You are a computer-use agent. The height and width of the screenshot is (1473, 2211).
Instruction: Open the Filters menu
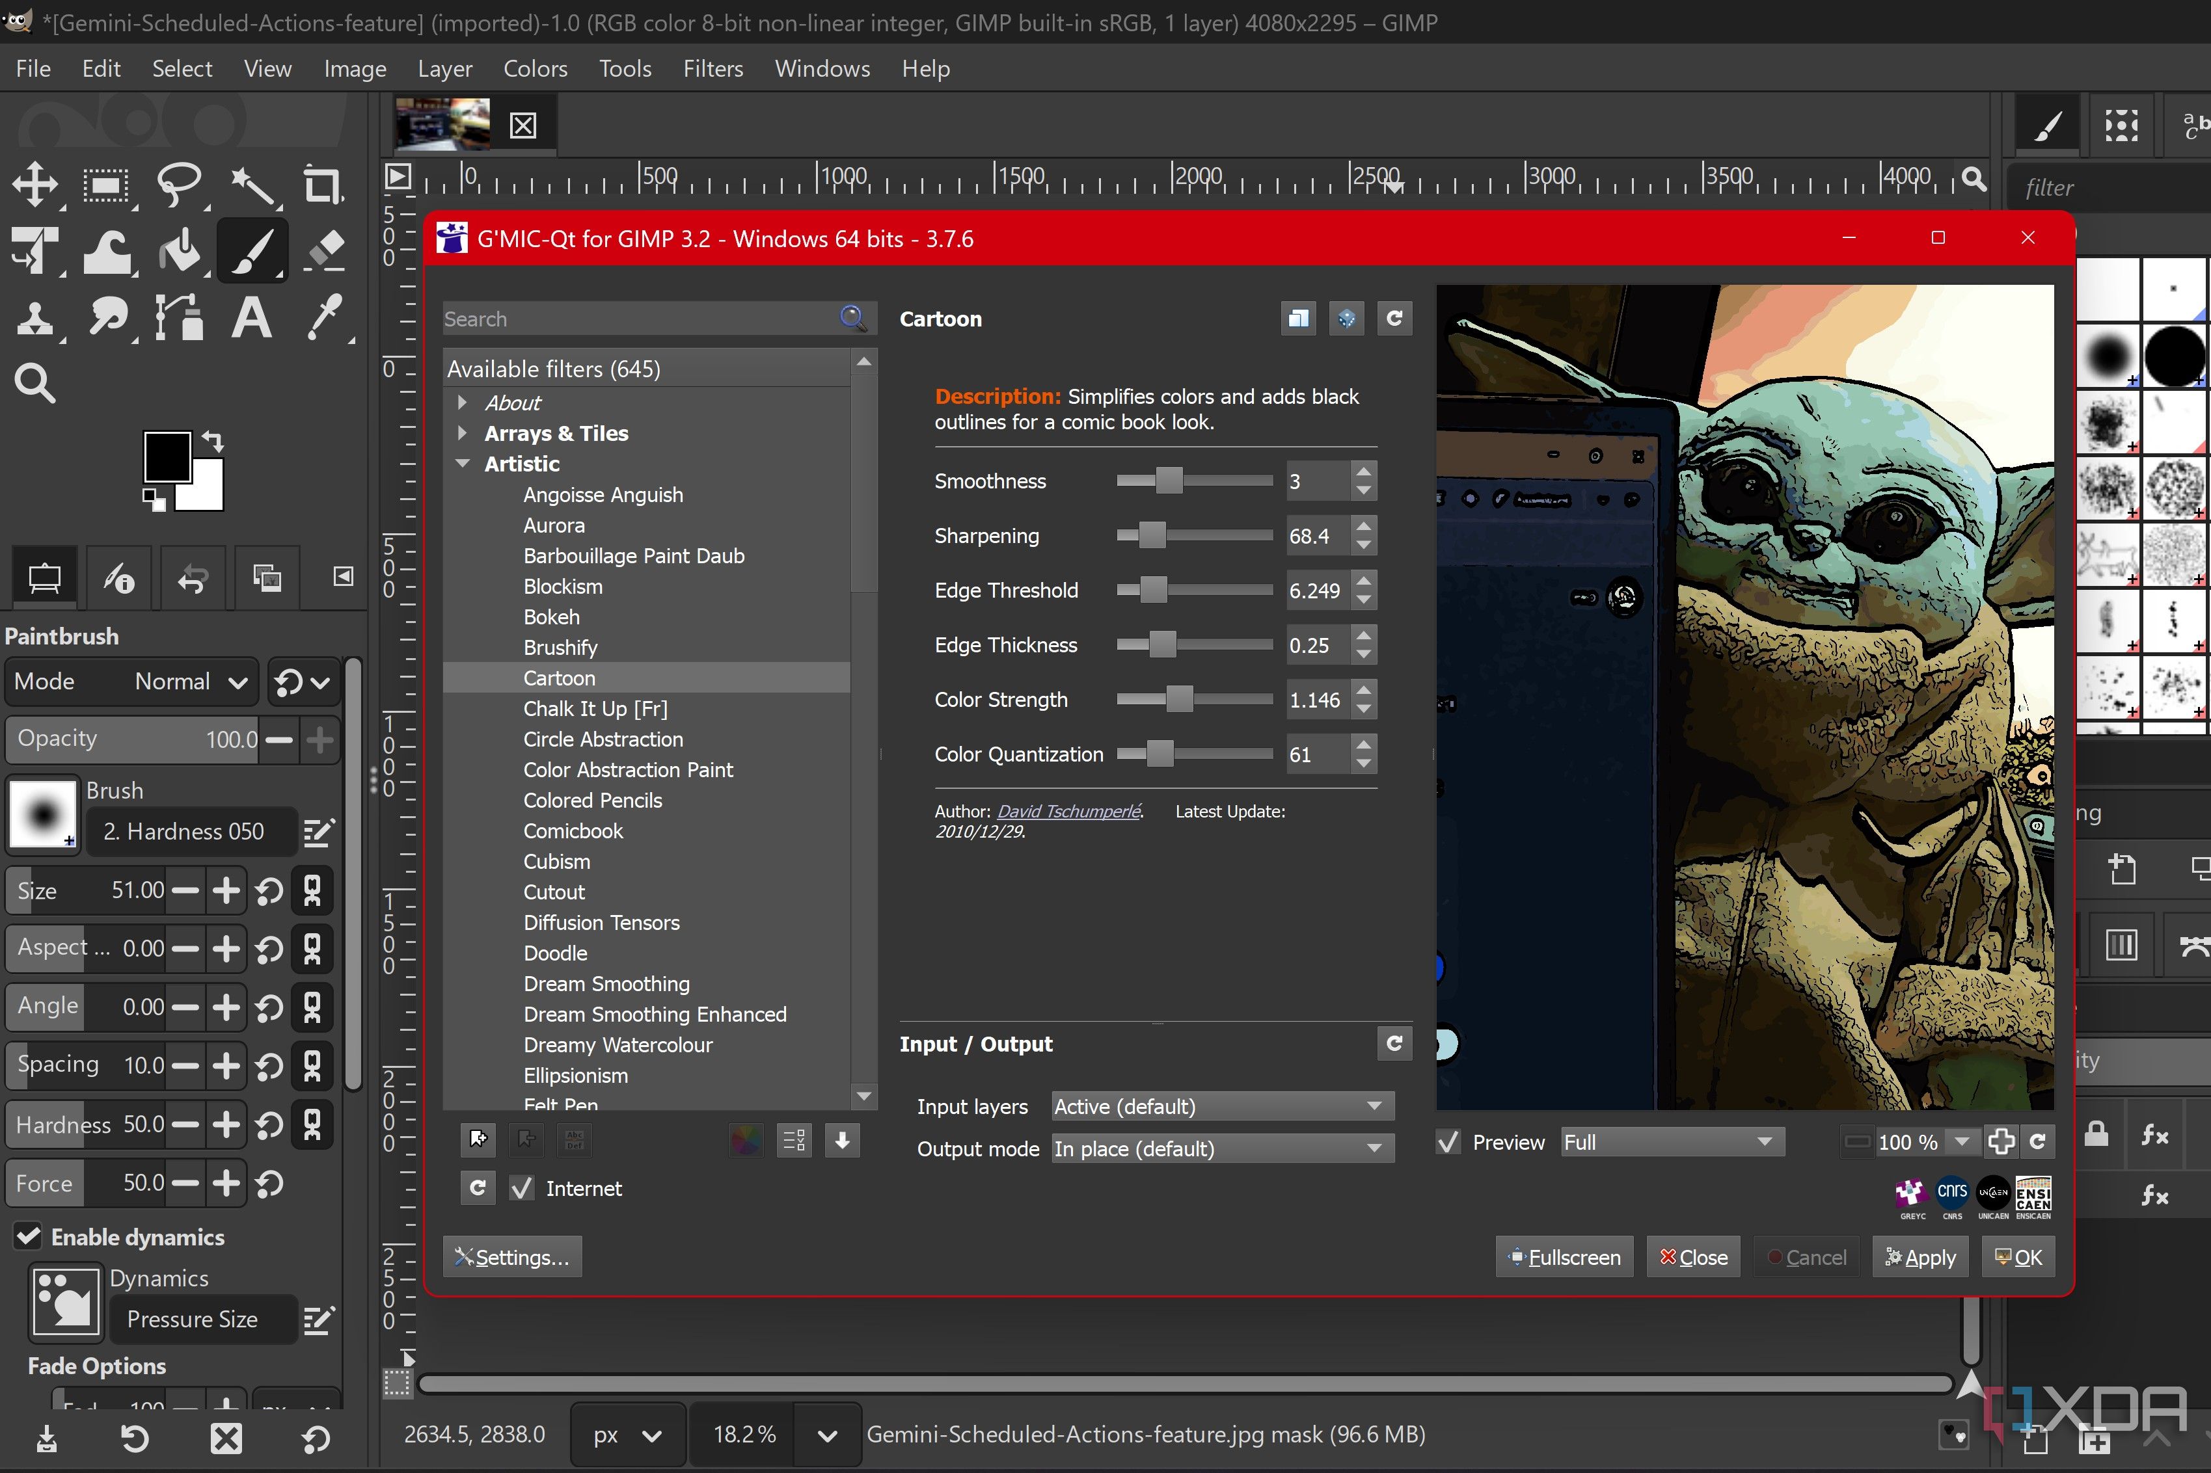[712, 68]
